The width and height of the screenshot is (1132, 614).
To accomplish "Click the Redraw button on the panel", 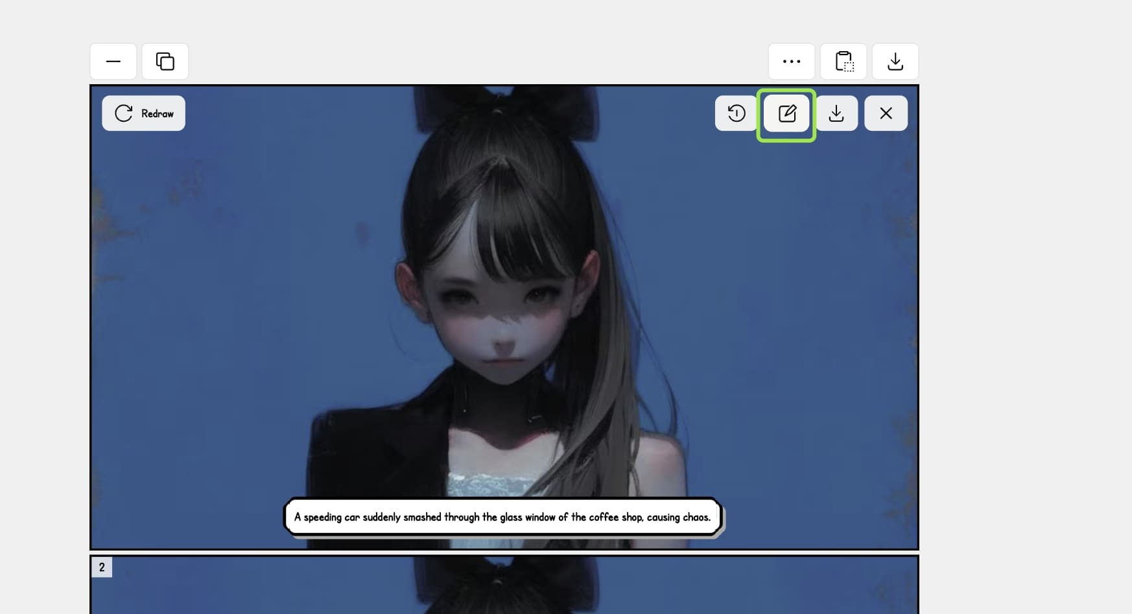I will (x=143, y=113).
